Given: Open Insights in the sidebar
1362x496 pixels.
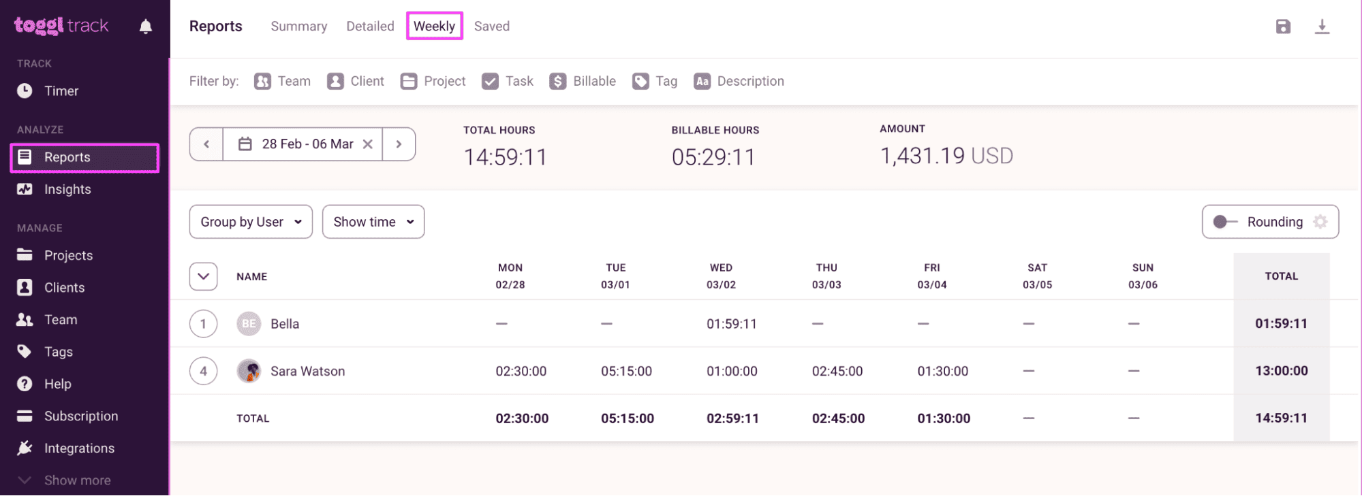Looking at the screenshot, I should coord(67,189).
